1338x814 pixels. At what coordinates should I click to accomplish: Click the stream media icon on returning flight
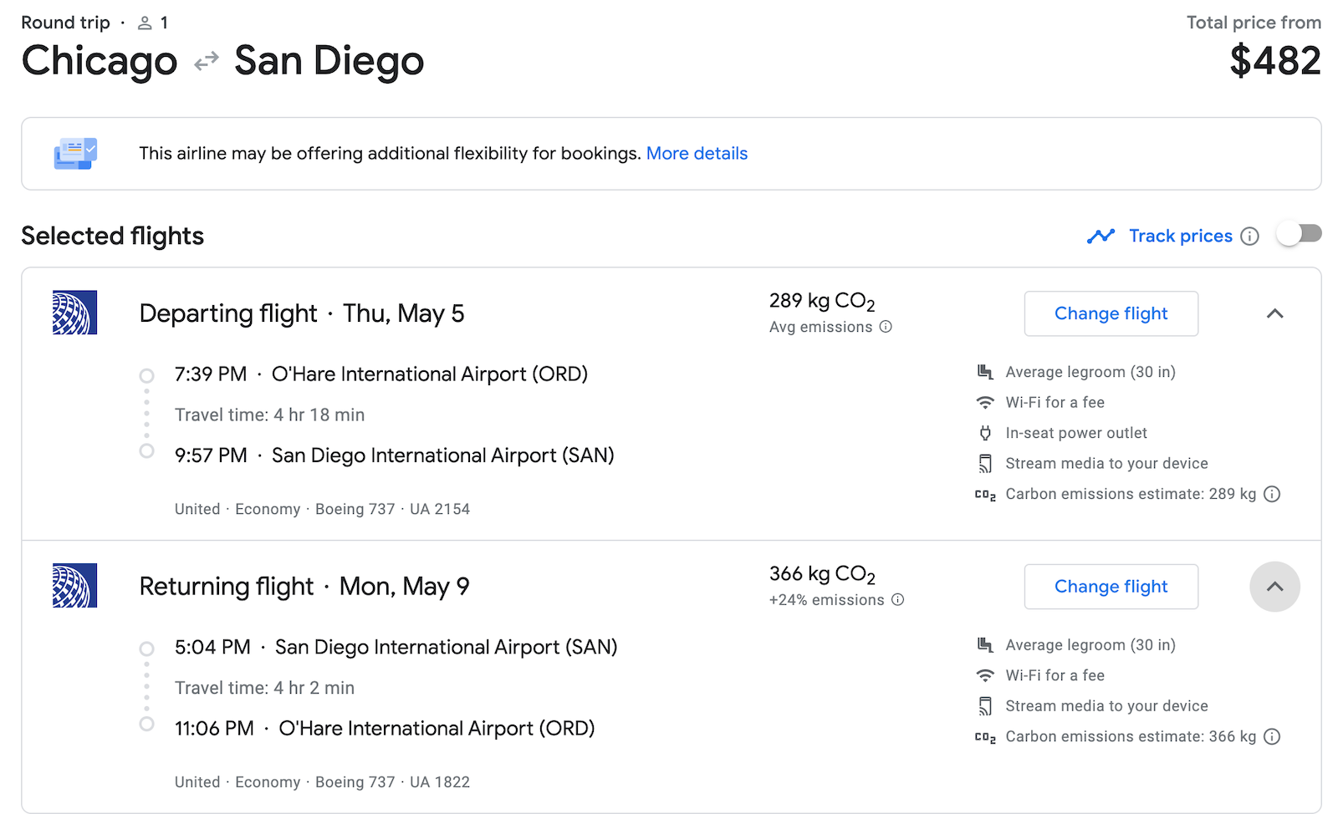(984, 706)
